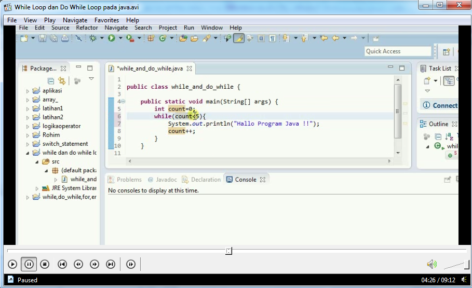
Task: Open Eclipse Refactor menu
Action: point(87,28)
